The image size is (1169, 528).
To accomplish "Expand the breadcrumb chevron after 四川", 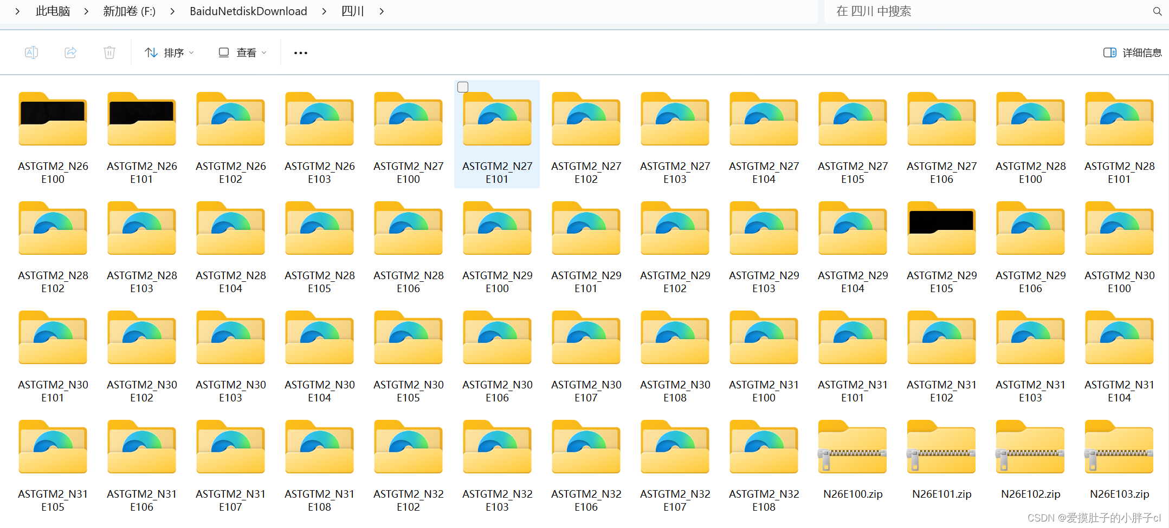I will point(381,11).
